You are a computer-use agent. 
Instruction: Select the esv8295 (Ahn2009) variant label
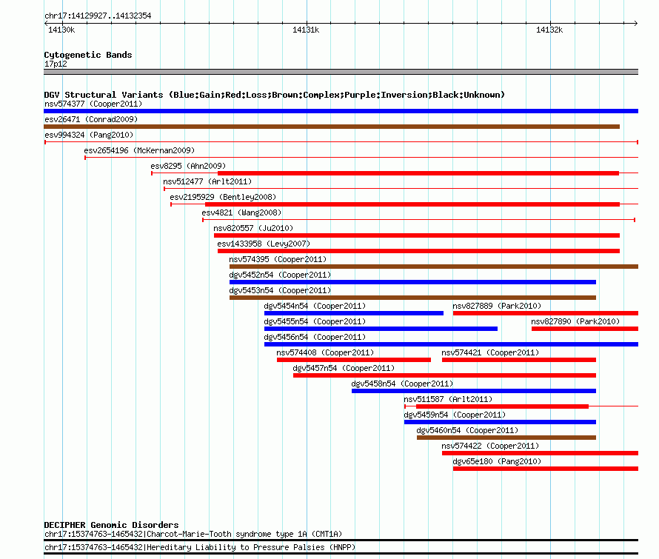[188, 166]
